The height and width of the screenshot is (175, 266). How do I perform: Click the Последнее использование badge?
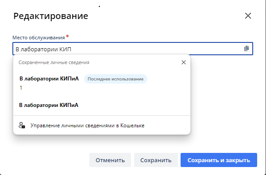(x=116, y=79)
